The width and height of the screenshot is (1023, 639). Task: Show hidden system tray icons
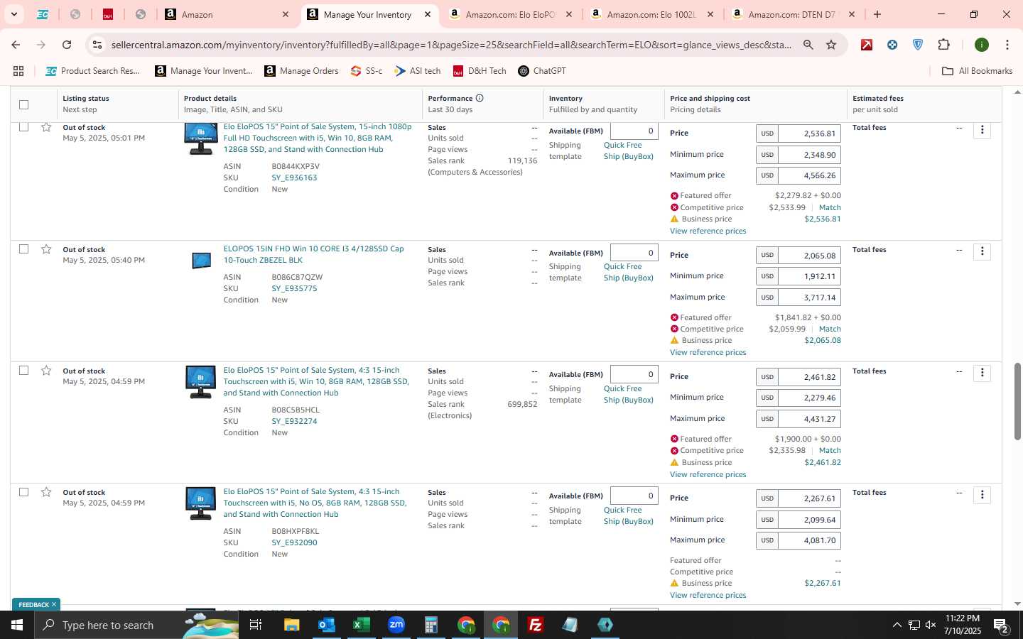[x=897, y=625]
